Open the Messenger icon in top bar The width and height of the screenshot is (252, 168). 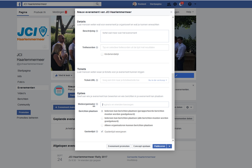(175, 4)
